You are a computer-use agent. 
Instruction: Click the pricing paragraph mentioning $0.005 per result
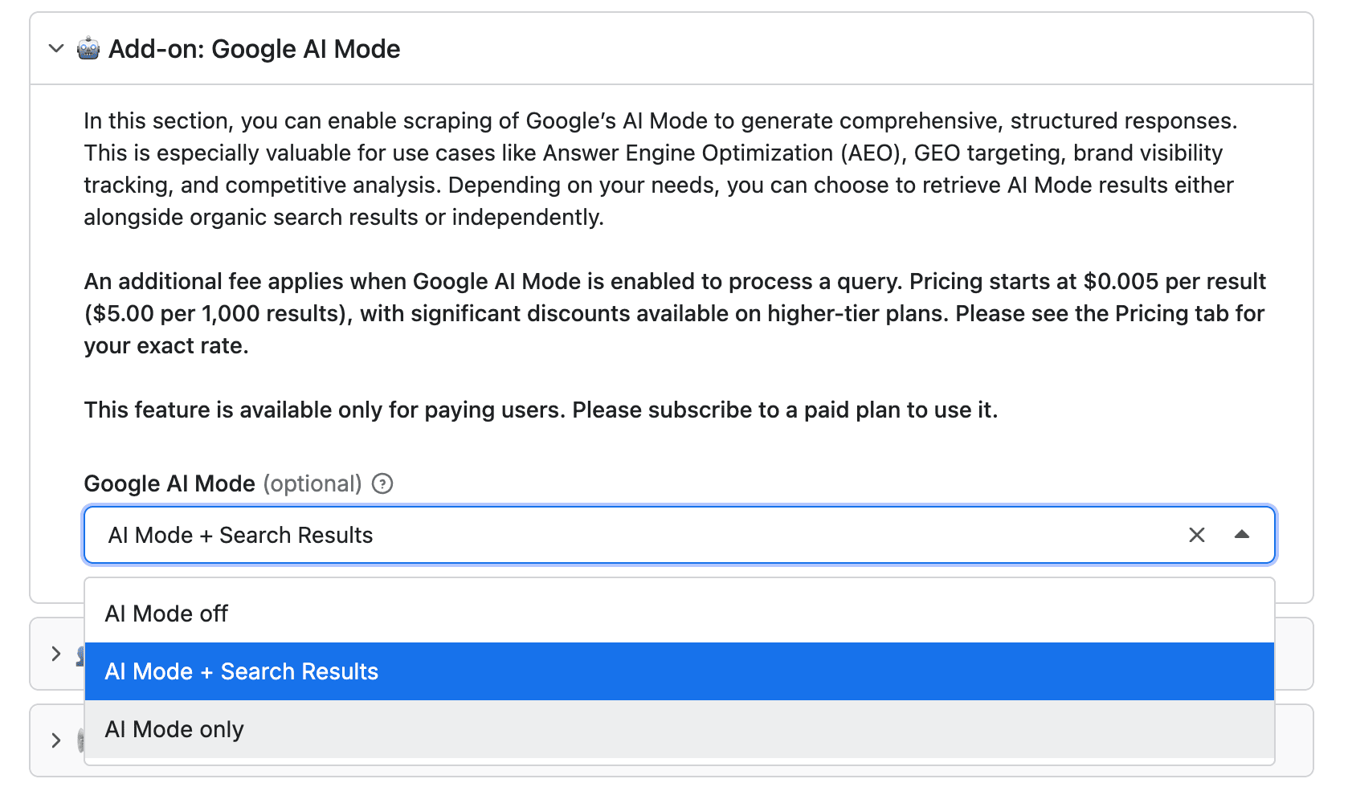tap(675, 313)
